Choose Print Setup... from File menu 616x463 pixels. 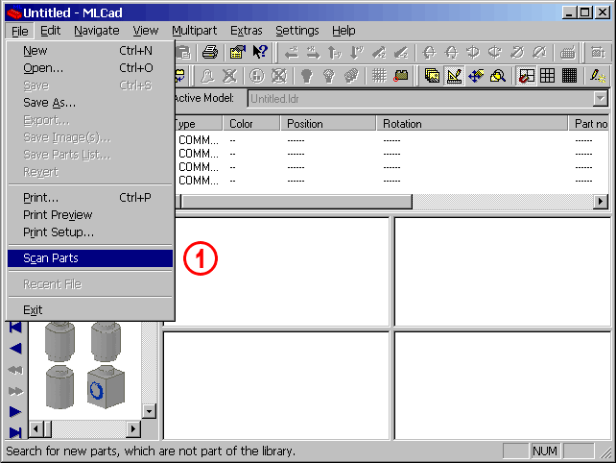point(90,232)
